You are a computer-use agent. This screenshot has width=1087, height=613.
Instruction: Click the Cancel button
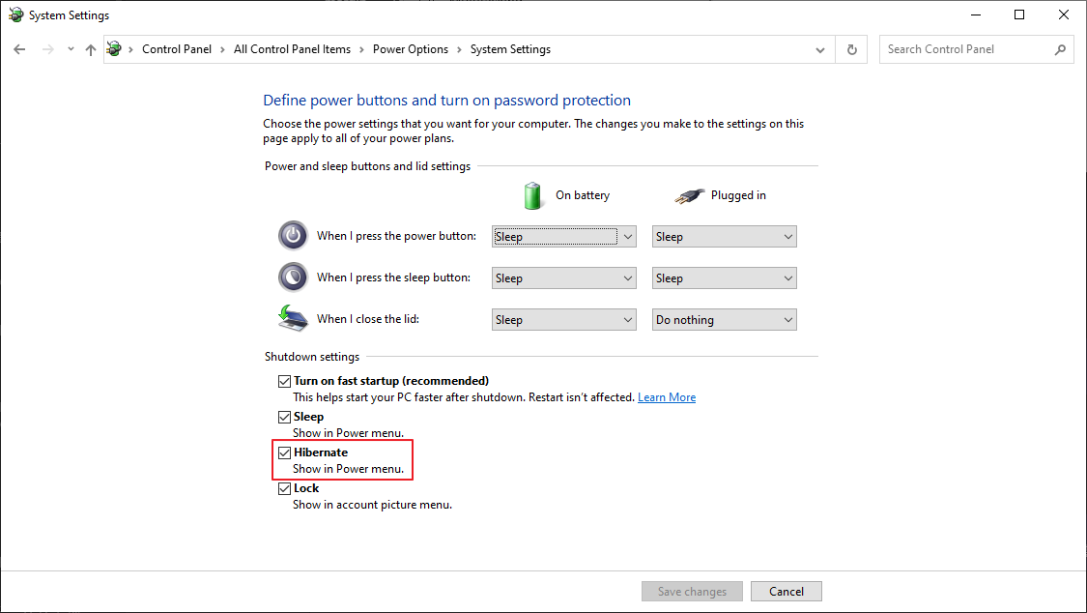[x=787, y=592]
